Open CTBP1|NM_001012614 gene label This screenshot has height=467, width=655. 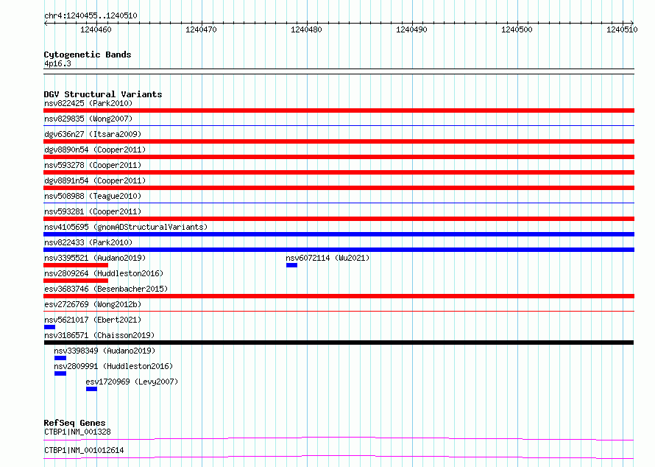tap(84, 450)
